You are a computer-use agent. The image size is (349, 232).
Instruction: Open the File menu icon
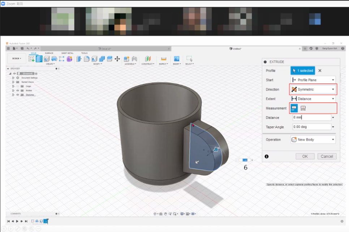pyautogui.click(x=14, y=48)
